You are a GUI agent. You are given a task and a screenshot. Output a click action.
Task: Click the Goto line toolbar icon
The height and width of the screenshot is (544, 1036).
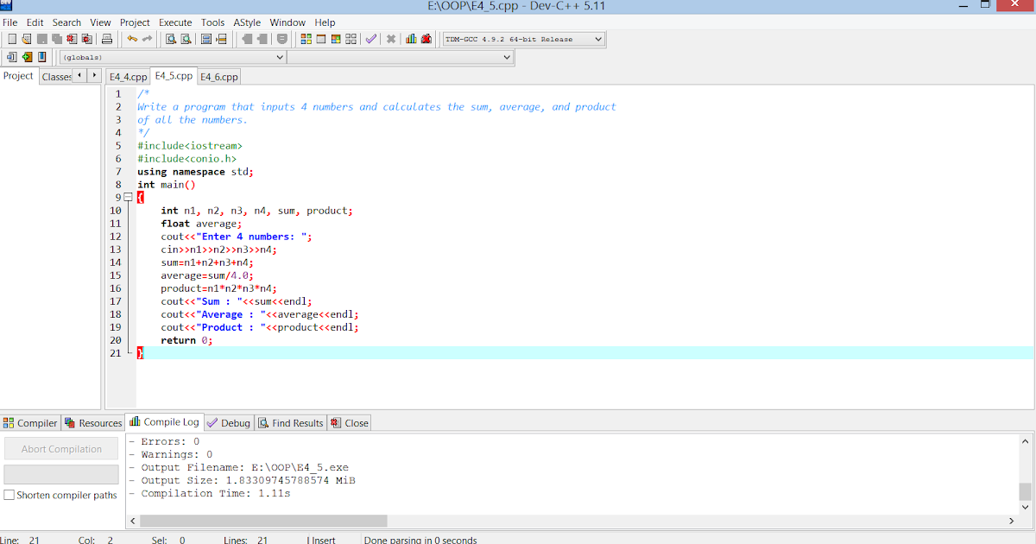pyautogui.click(x=221, y=39)
